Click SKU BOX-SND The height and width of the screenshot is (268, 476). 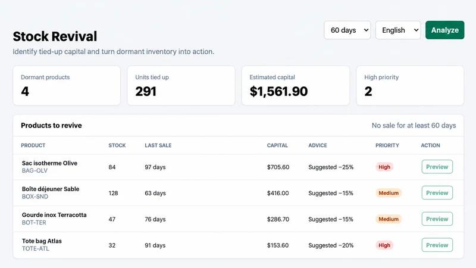click(x=35, y=197)
